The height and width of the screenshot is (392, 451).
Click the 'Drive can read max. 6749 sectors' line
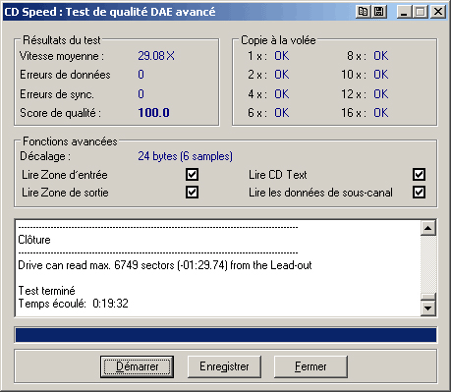[165, 265]
